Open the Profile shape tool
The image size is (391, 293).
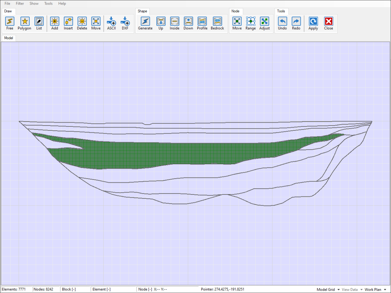coord(202,24)
